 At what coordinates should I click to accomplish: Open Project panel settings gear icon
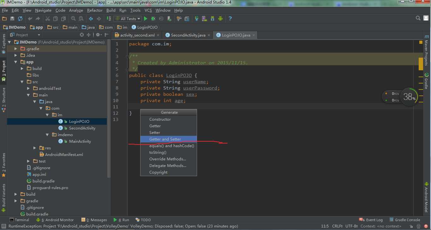coord(98,35)
